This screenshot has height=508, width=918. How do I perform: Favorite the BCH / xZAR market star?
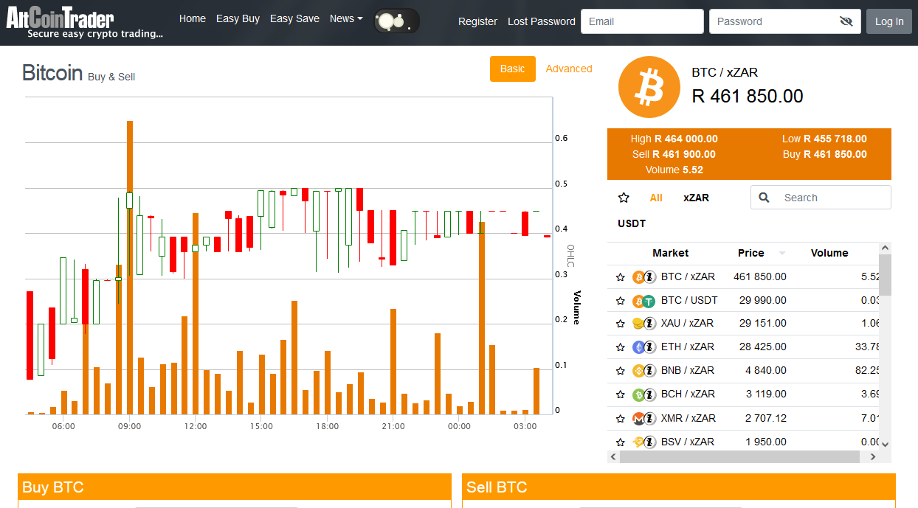click(x=621, y=394)
